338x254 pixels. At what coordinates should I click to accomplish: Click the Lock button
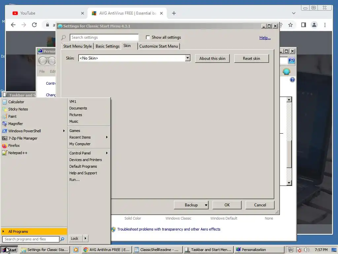(76, 238)
